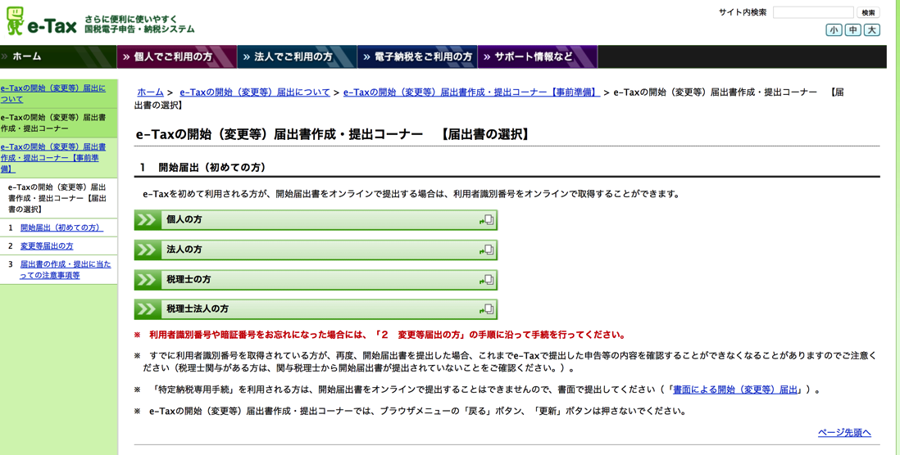Click green arrows icon on 税理士の方 button
Screen dimensions: 900x455
(x=147, y=280)
